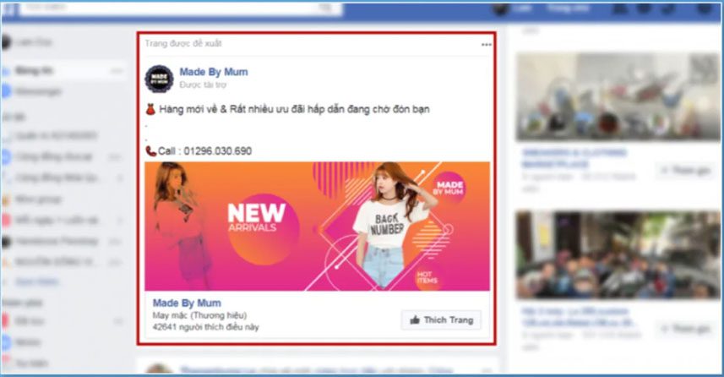The image size is (724, 377).
Task: Open the New Arrivals banner image
Action: pos(317,227)
